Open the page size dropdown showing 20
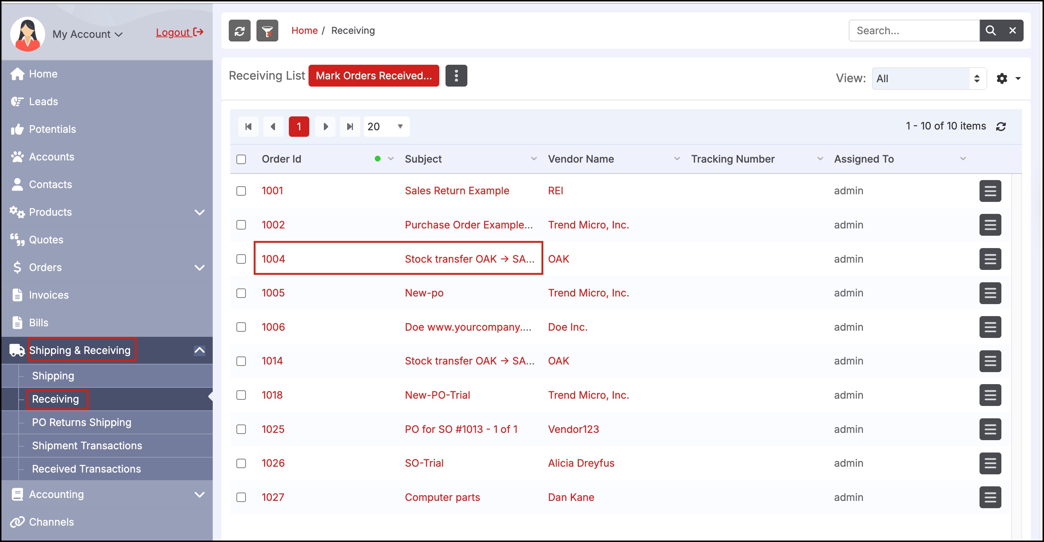The height and width of the screenshot is (542, 1044). [386, 127]
